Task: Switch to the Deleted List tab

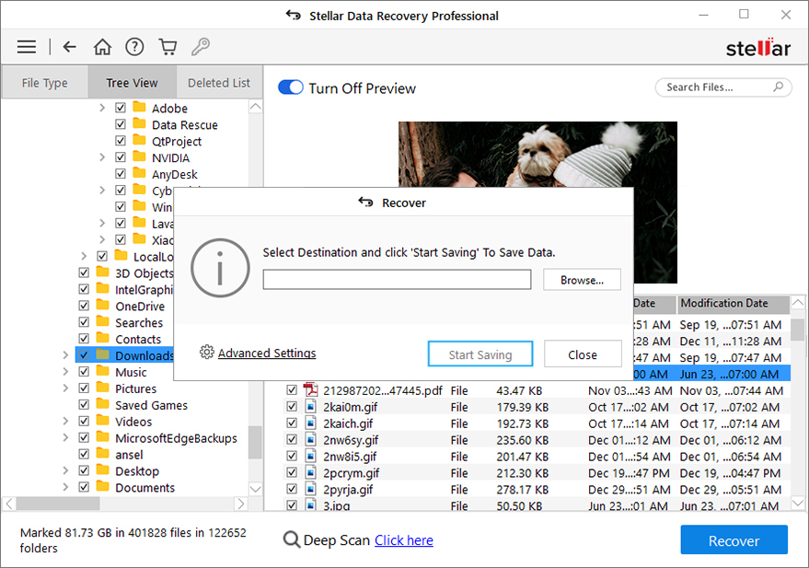Action: [219, 83]
